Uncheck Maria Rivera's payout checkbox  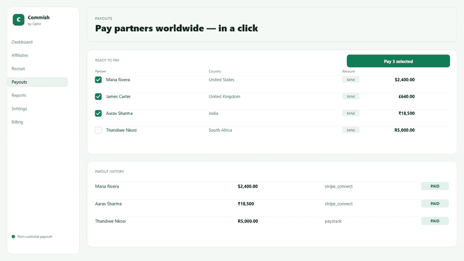(x=98, y=80)
